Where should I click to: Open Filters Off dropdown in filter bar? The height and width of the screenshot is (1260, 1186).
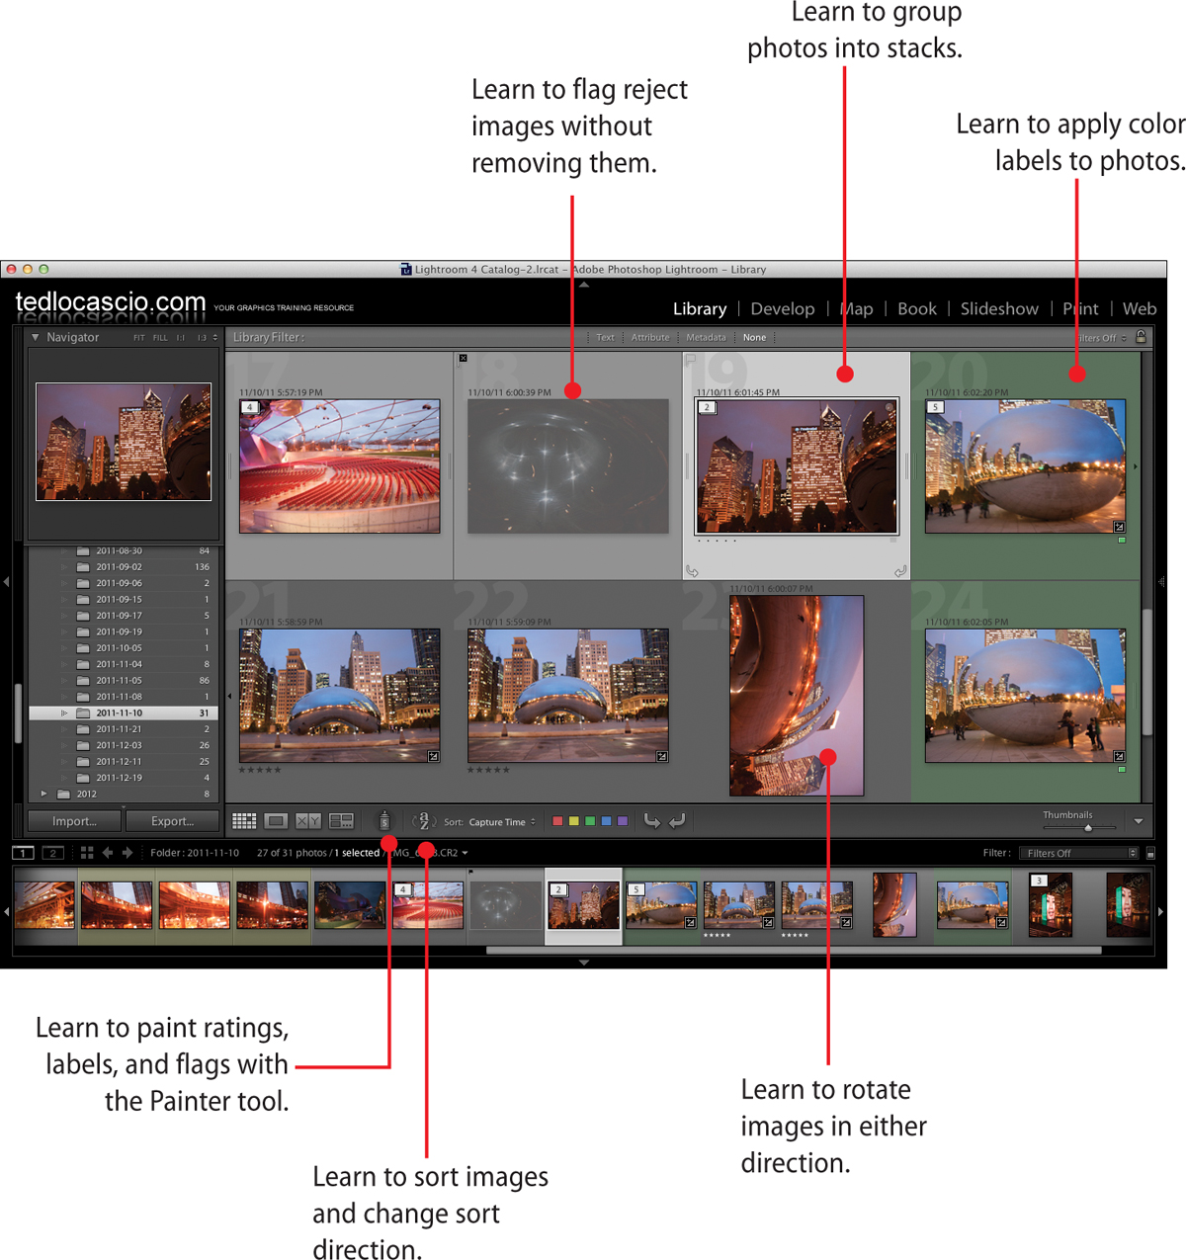tap(1102, 338)
